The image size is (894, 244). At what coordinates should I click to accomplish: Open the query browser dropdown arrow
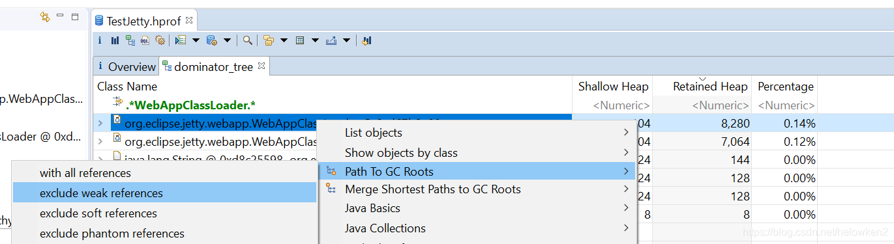coord(227,40)
